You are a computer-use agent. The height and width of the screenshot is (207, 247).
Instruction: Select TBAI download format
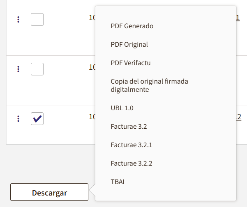[118, 182]
